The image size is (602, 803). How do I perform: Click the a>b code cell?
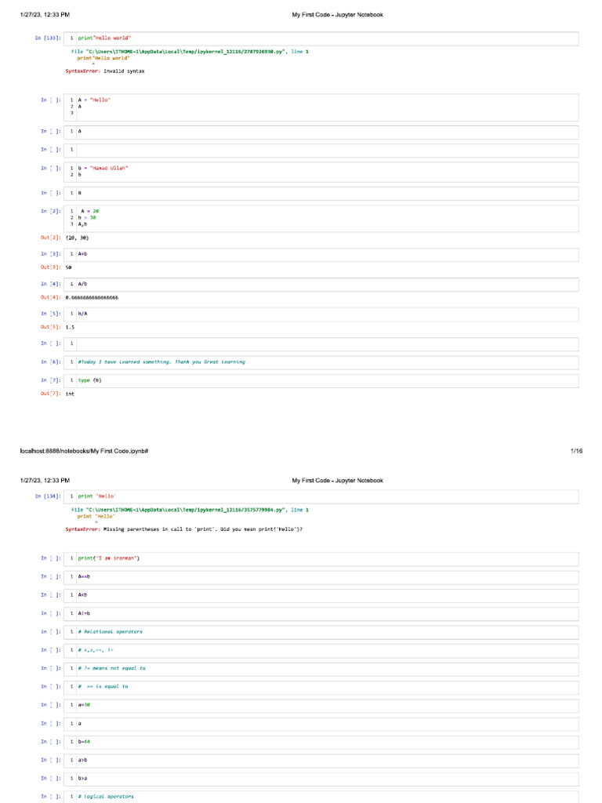tap(321, 761)
